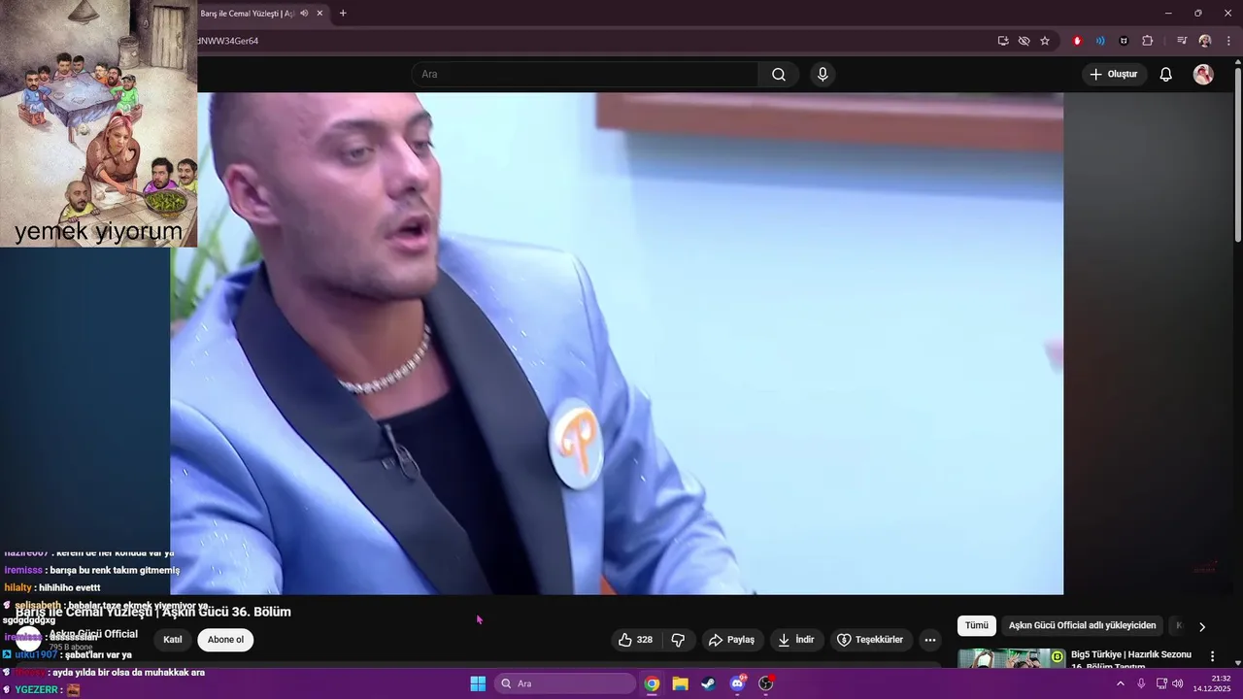Open a new browser tab

343,14
